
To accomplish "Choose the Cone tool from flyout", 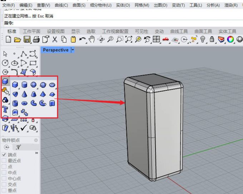I will (25, 94).
